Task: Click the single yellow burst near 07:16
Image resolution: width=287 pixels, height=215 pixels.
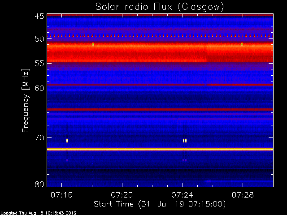Action: 67,141
